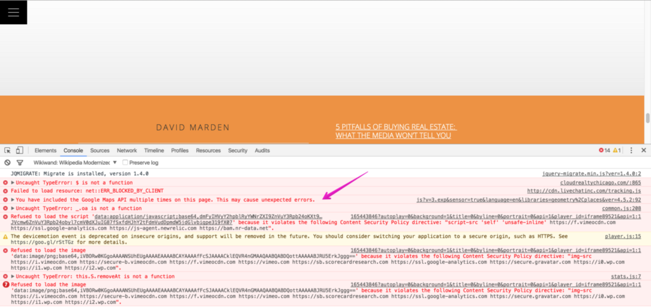
Task: Click the repeated-error badge showing 7
Action: pos(5,285)
